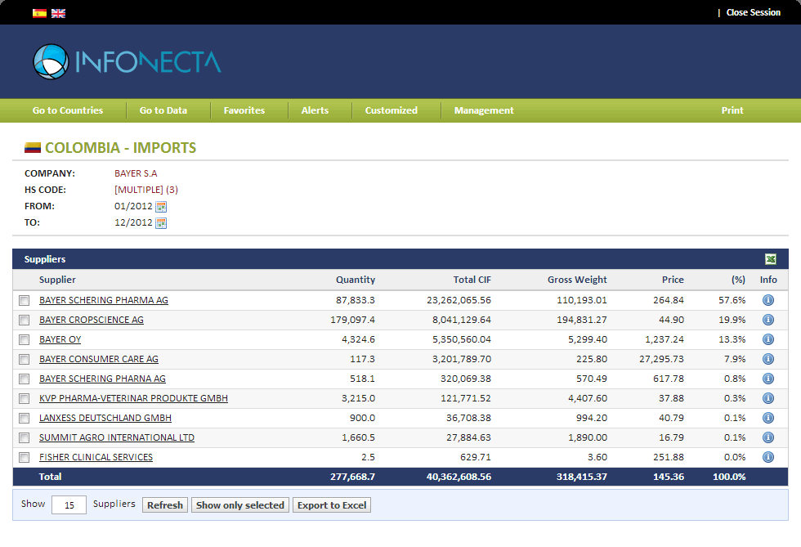Click the Infonecta logo

127,62
